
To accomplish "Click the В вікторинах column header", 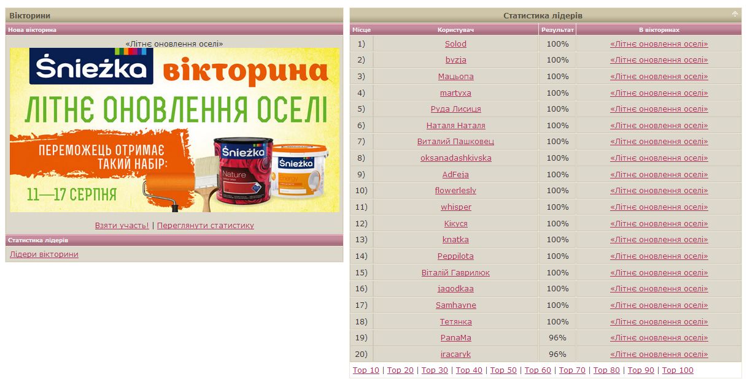I will 659,29.
